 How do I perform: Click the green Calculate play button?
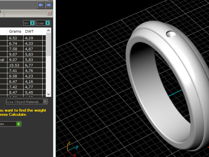point(18,124)
